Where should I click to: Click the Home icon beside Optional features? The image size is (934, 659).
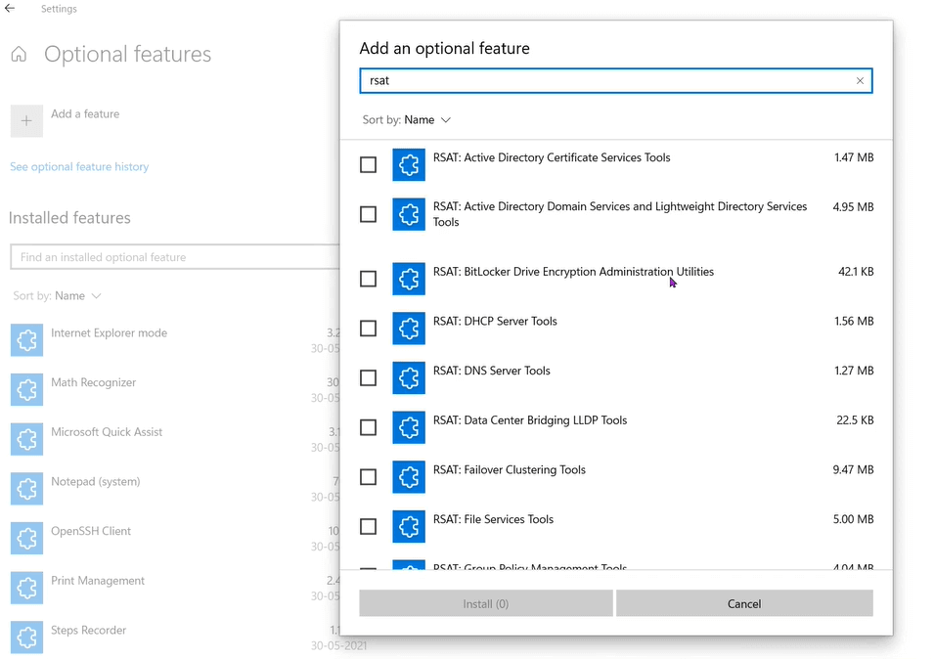[19, 55]
